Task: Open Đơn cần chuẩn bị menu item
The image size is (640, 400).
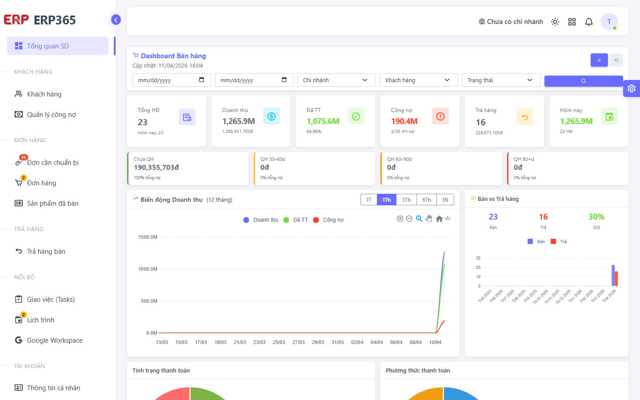Action: pyautogui.click(x=58, y=162)
